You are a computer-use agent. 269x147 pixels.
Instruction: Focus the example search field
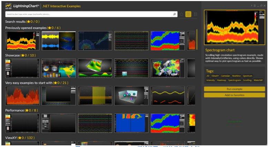coord(91,14)
